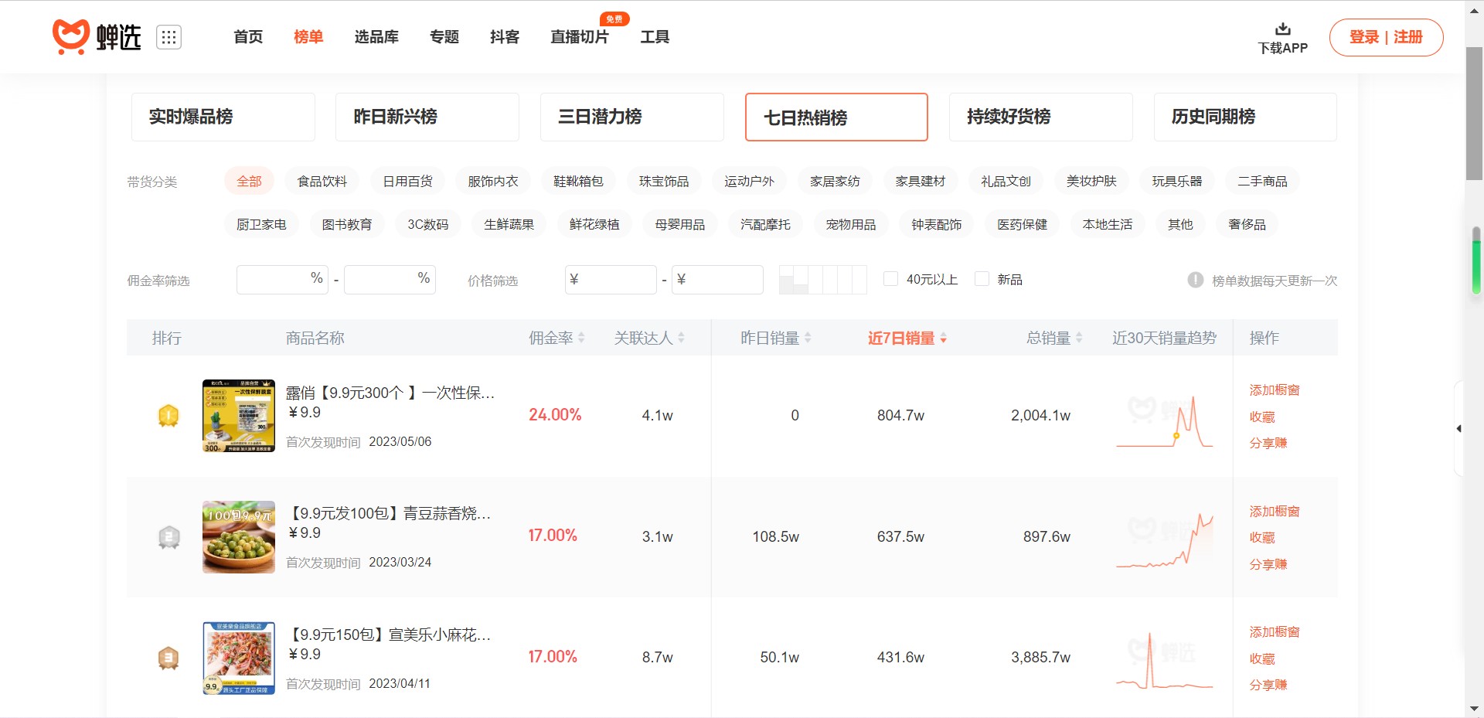Click the price distribution histogram bars
The height and width of the screenshot is (718, 1484).
point(823,280)
